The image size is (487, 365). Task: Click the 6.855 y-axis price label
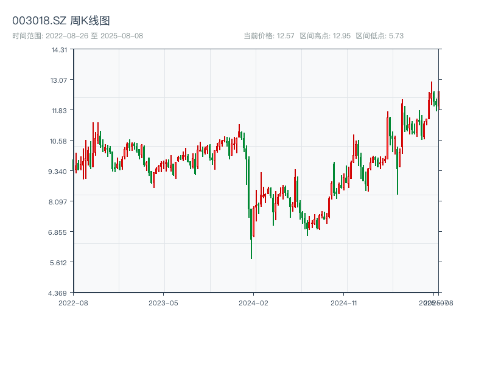coord(59,232)
